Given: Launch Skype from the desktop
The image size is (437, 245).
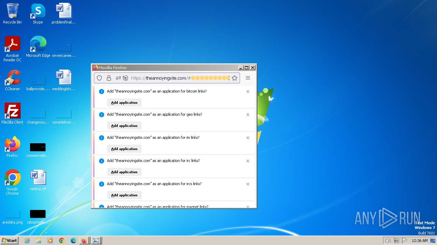Looking at the screenshot, I should coord(38,14).
